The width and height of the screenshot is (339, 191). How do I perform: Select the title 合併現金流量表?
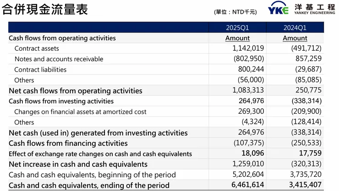[x=45, y=10]
